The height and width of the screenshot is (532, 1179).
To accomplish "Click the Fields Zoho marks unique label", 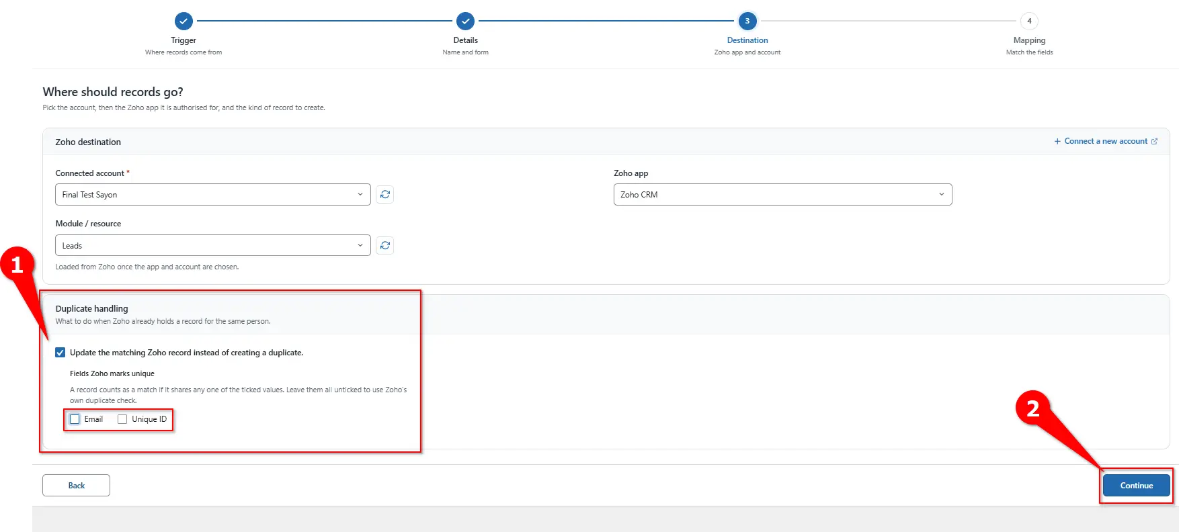I will point(112,373).
